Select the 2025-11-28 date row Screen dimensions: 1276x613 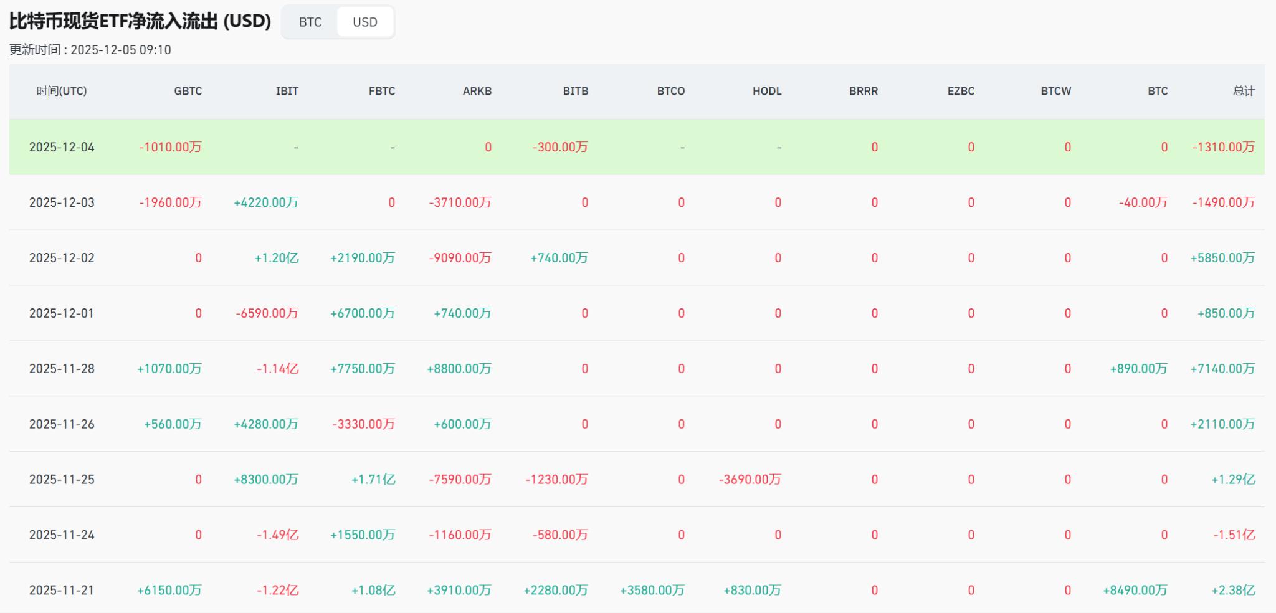point(62,368)
